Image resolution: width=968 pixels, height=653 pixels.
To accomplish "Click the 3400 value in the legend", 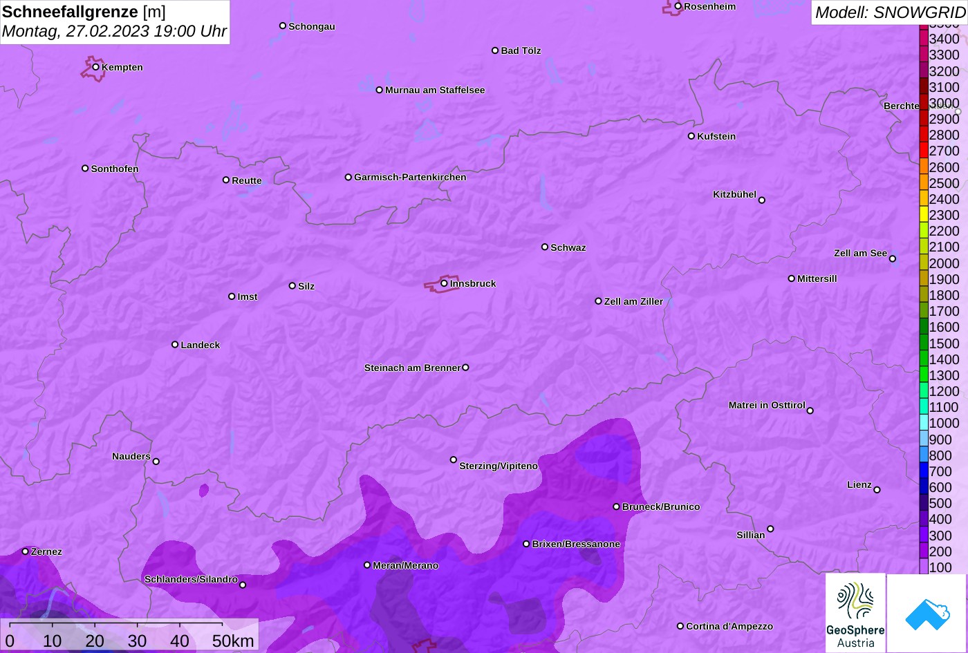I will point(944,39).
